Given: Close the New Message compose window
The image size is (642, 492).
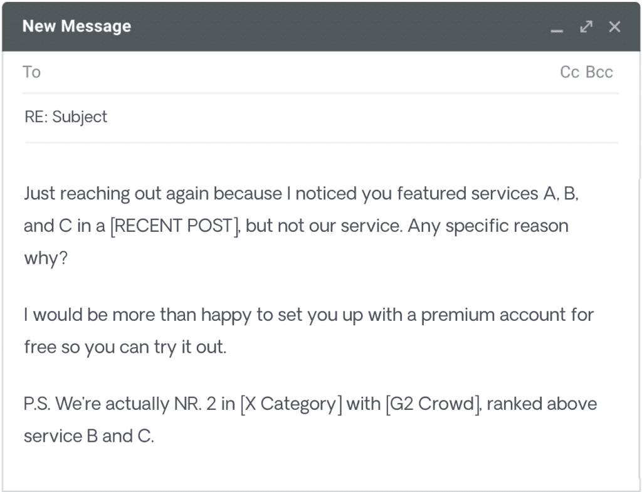Looking at the screenshot, I should coord(614,26).
